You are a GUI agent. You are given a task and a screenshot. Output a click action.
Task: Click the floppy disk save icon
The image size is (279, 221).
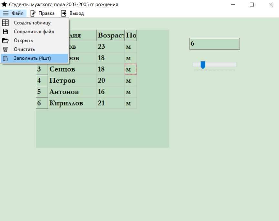(x=5, y=32)
